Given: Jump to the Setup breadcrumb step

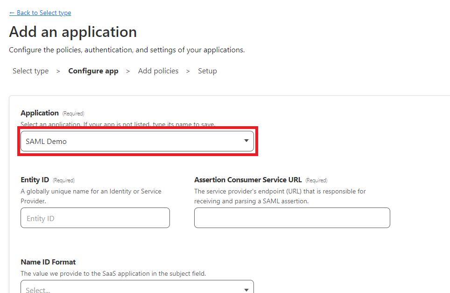Looking at the screenshot, I should click(207, 71).
